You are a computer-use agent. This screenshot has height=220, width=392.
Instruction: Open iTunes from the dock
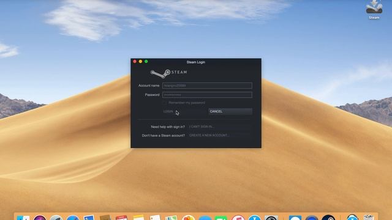(238, 218)
